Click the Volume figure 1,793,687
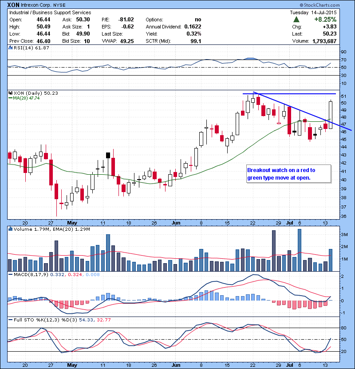This screenshot has height=369, width=355. click(x=324, y=41)
